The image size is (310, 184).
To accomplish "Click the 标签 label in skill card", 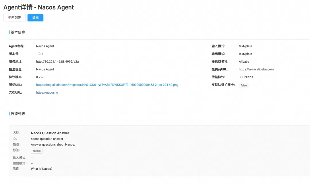I will click(x=17, y=150).
